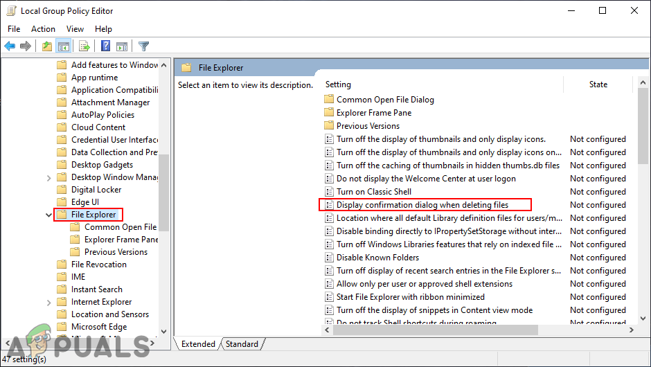The width and height of the screenshot is (651, 367).
Task: Click folder icon of Previous Versions in list
Action: 329,126
